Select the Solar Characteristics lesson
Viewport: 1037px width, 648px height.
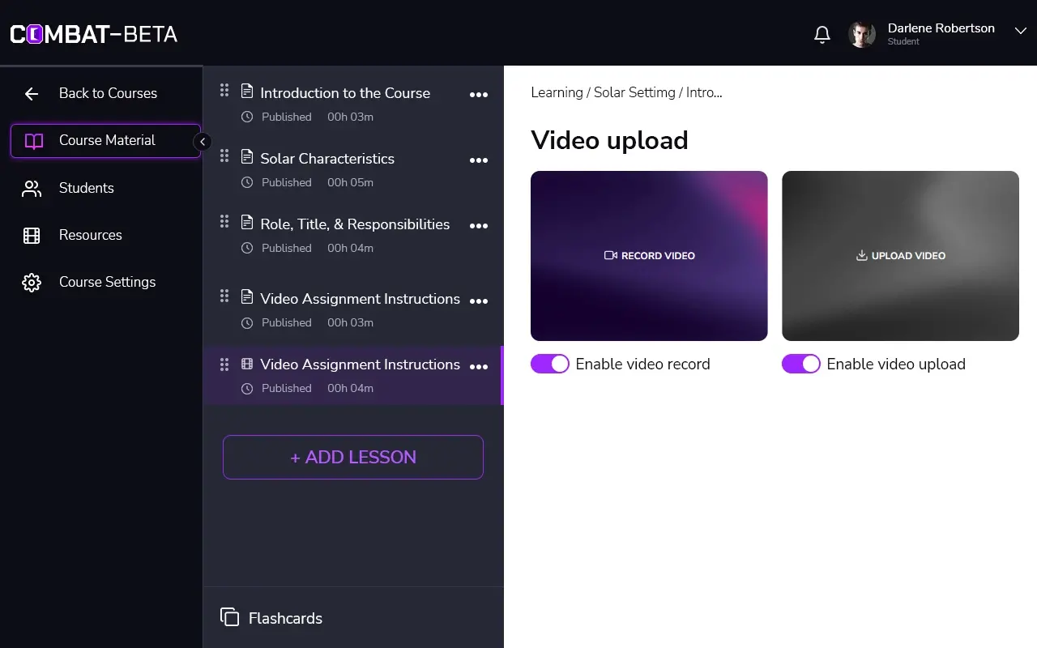(327, 159)
